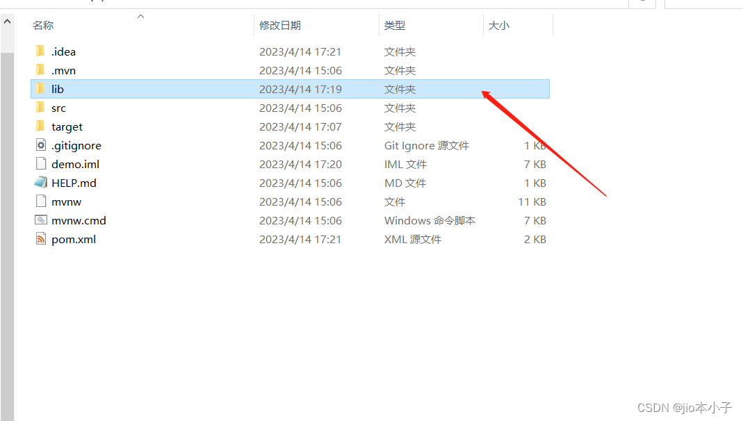Click the pom.xml file icon

point(40,239)
